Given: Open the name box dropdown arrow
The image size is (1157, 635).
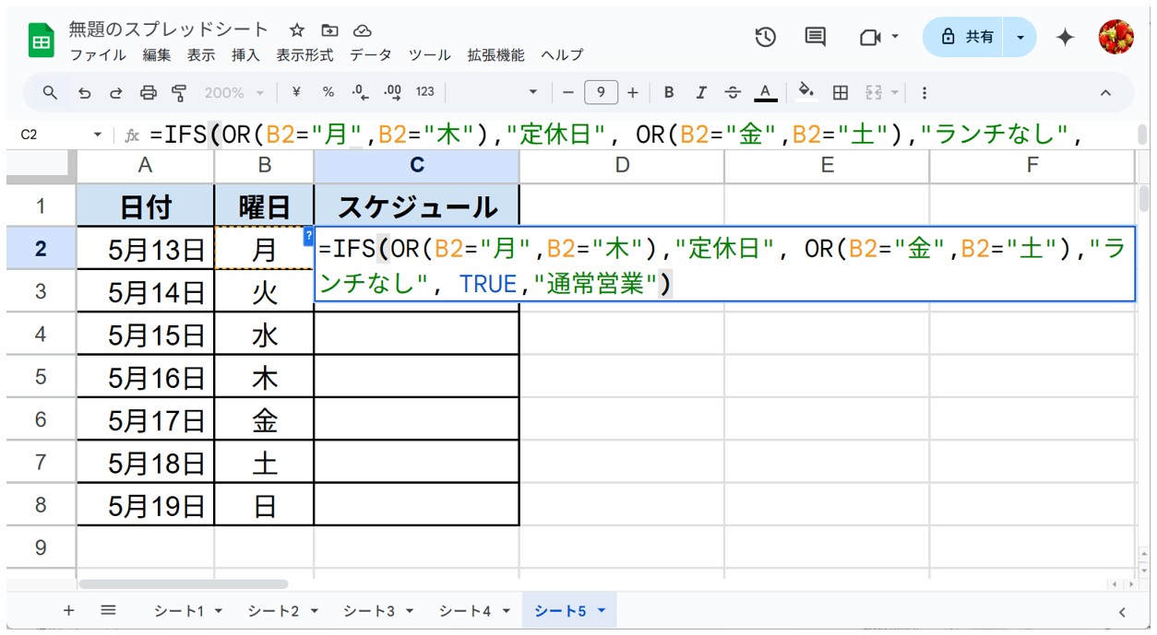Looking at the screenshot, I should pyautogui.click(x=98, y=135).
